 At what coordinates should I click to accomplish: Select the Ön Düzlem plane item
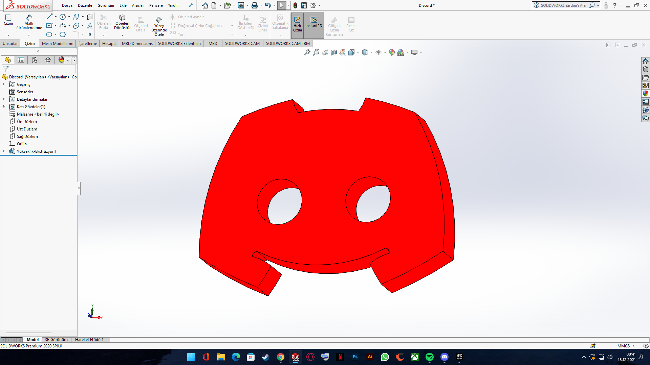tap(27, 121)
